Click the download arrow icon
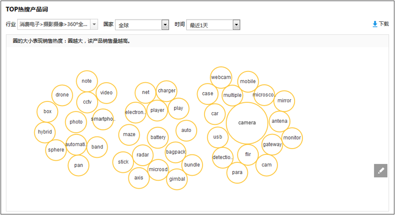Screen dimensions: 395x215 pyautogui.click(x=375, y=24)
